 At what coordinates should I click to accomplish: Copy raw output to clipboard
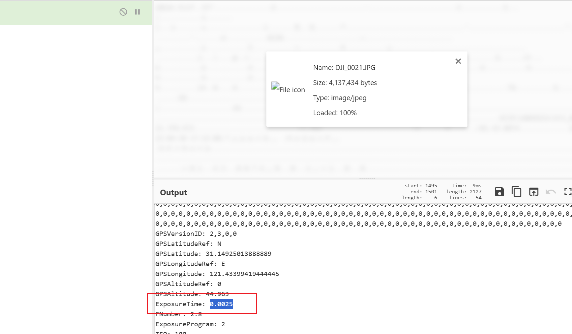coord(516,192)
